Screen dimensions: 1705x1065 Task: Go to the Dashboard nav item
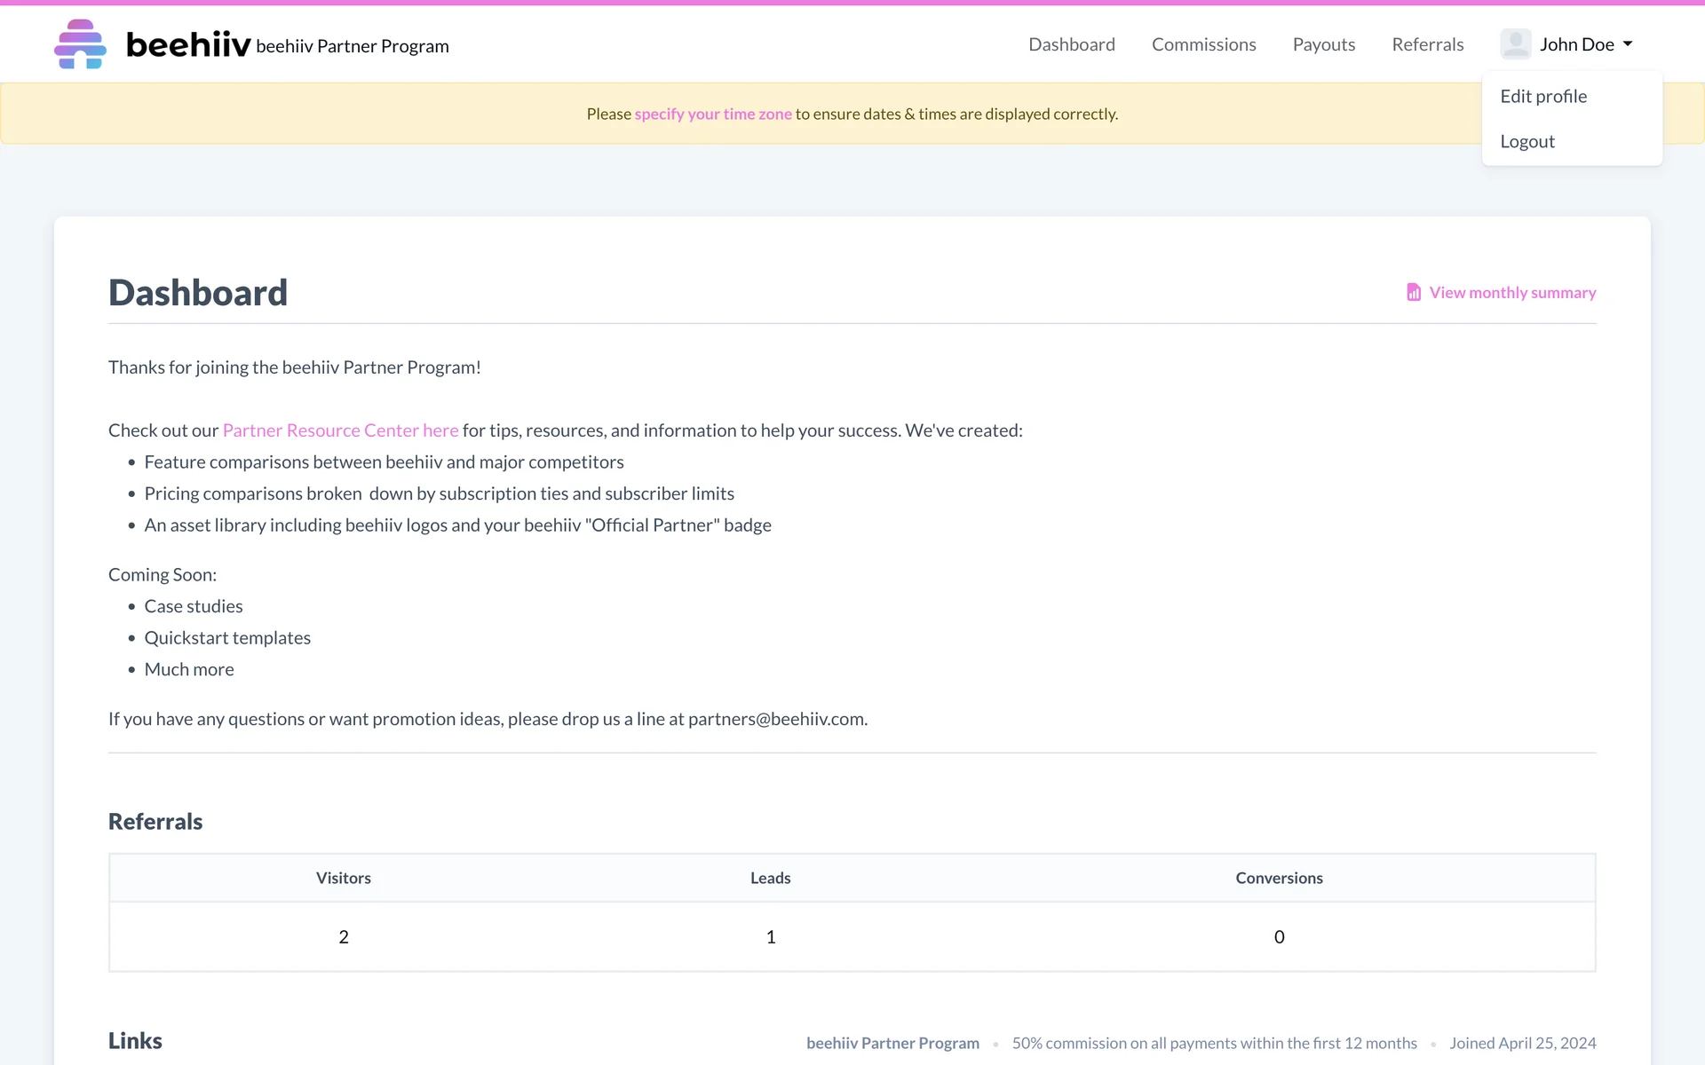coord(1072,44)
